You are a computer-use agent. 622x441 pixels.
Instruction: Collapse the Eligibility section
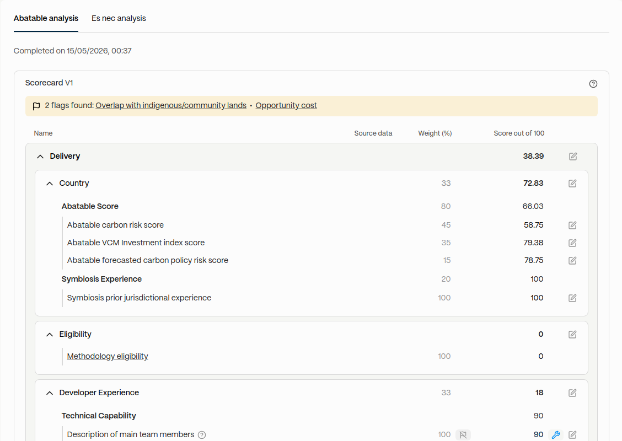(x=50, y=334)
